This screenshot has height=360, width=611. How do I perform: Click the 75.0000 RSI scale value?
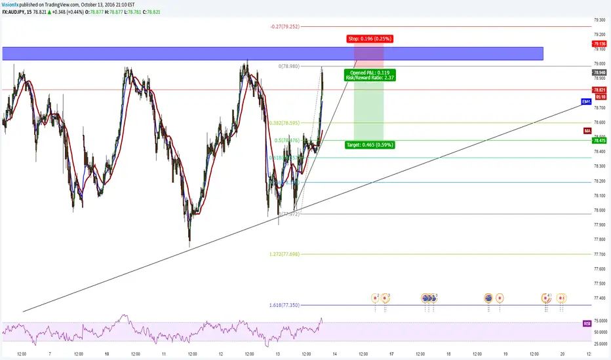600,321
